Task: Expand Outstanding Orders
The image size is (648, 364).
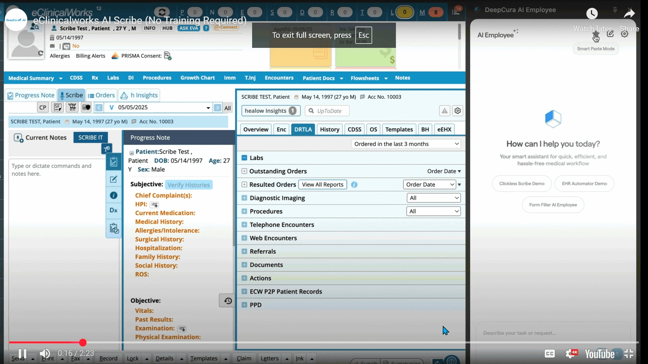Action: pyautogui.click(x=244, y=171)
